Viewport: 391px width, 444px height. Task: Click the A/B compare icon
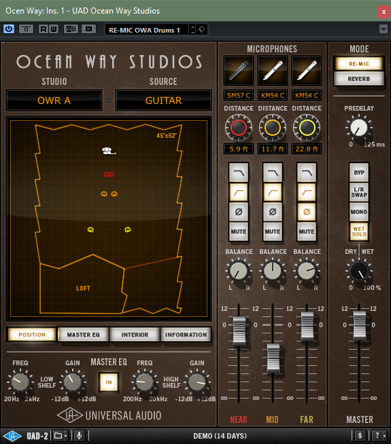[x=71, y=29]
